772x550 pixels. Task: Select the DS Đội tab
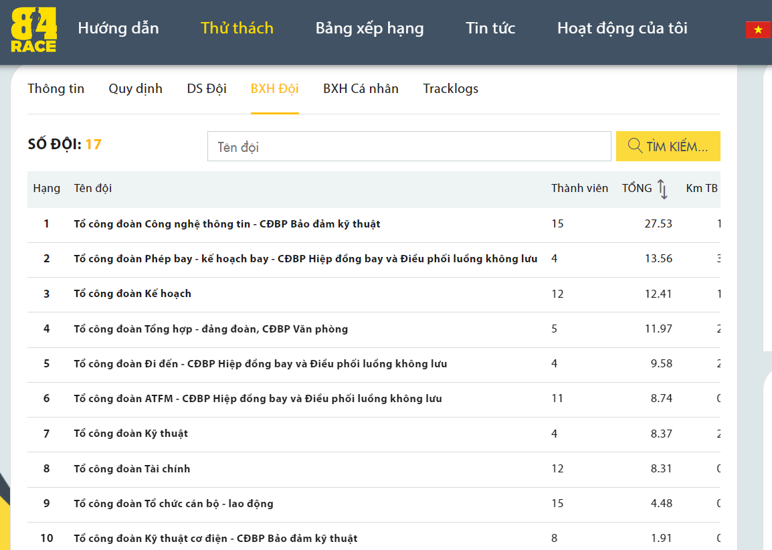pyautogui.click(x=207, y=89)
